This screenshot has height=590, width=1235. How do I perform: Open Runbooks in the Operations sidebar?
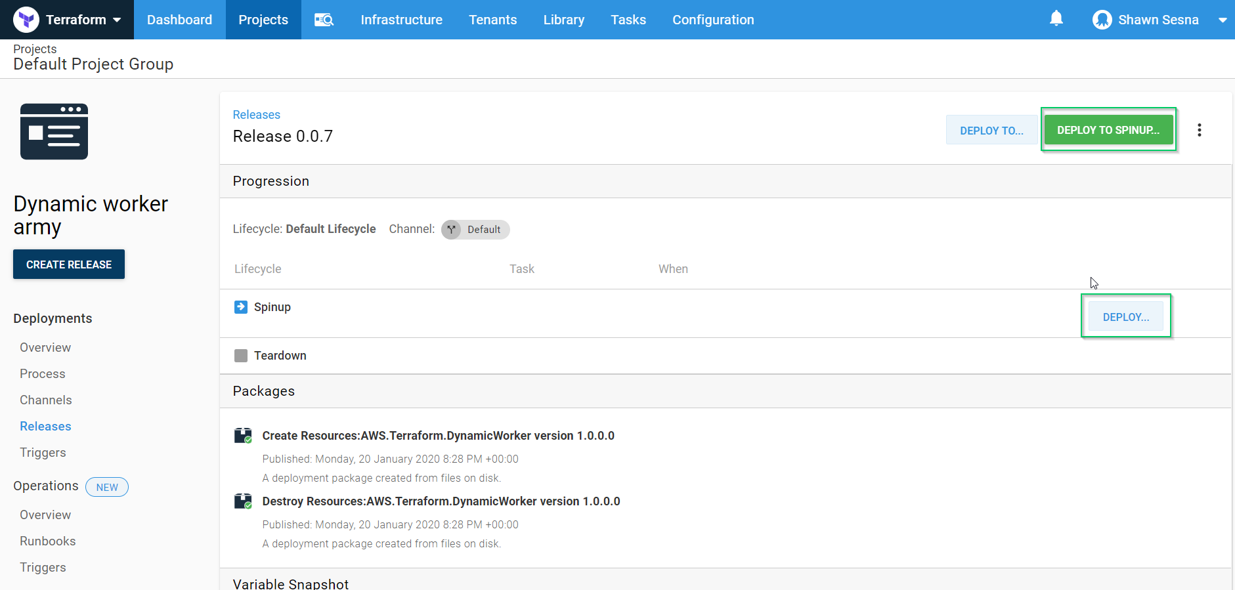point(48,541)
